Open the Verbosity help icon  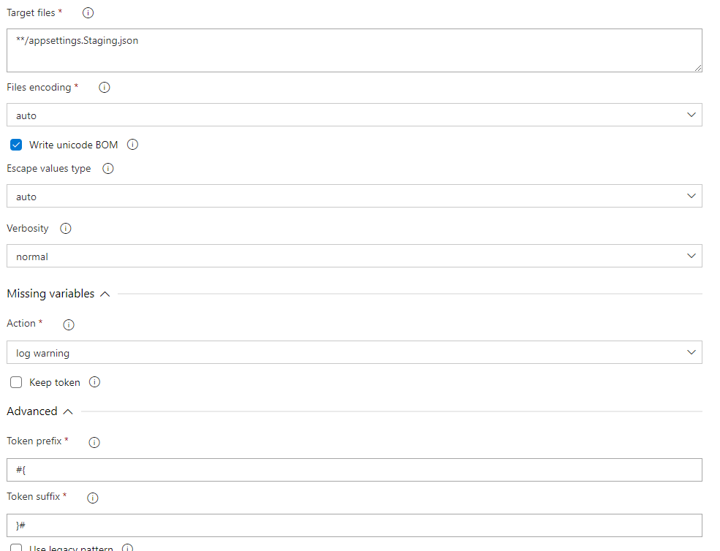pyautogui.click(x=65, y=228)
